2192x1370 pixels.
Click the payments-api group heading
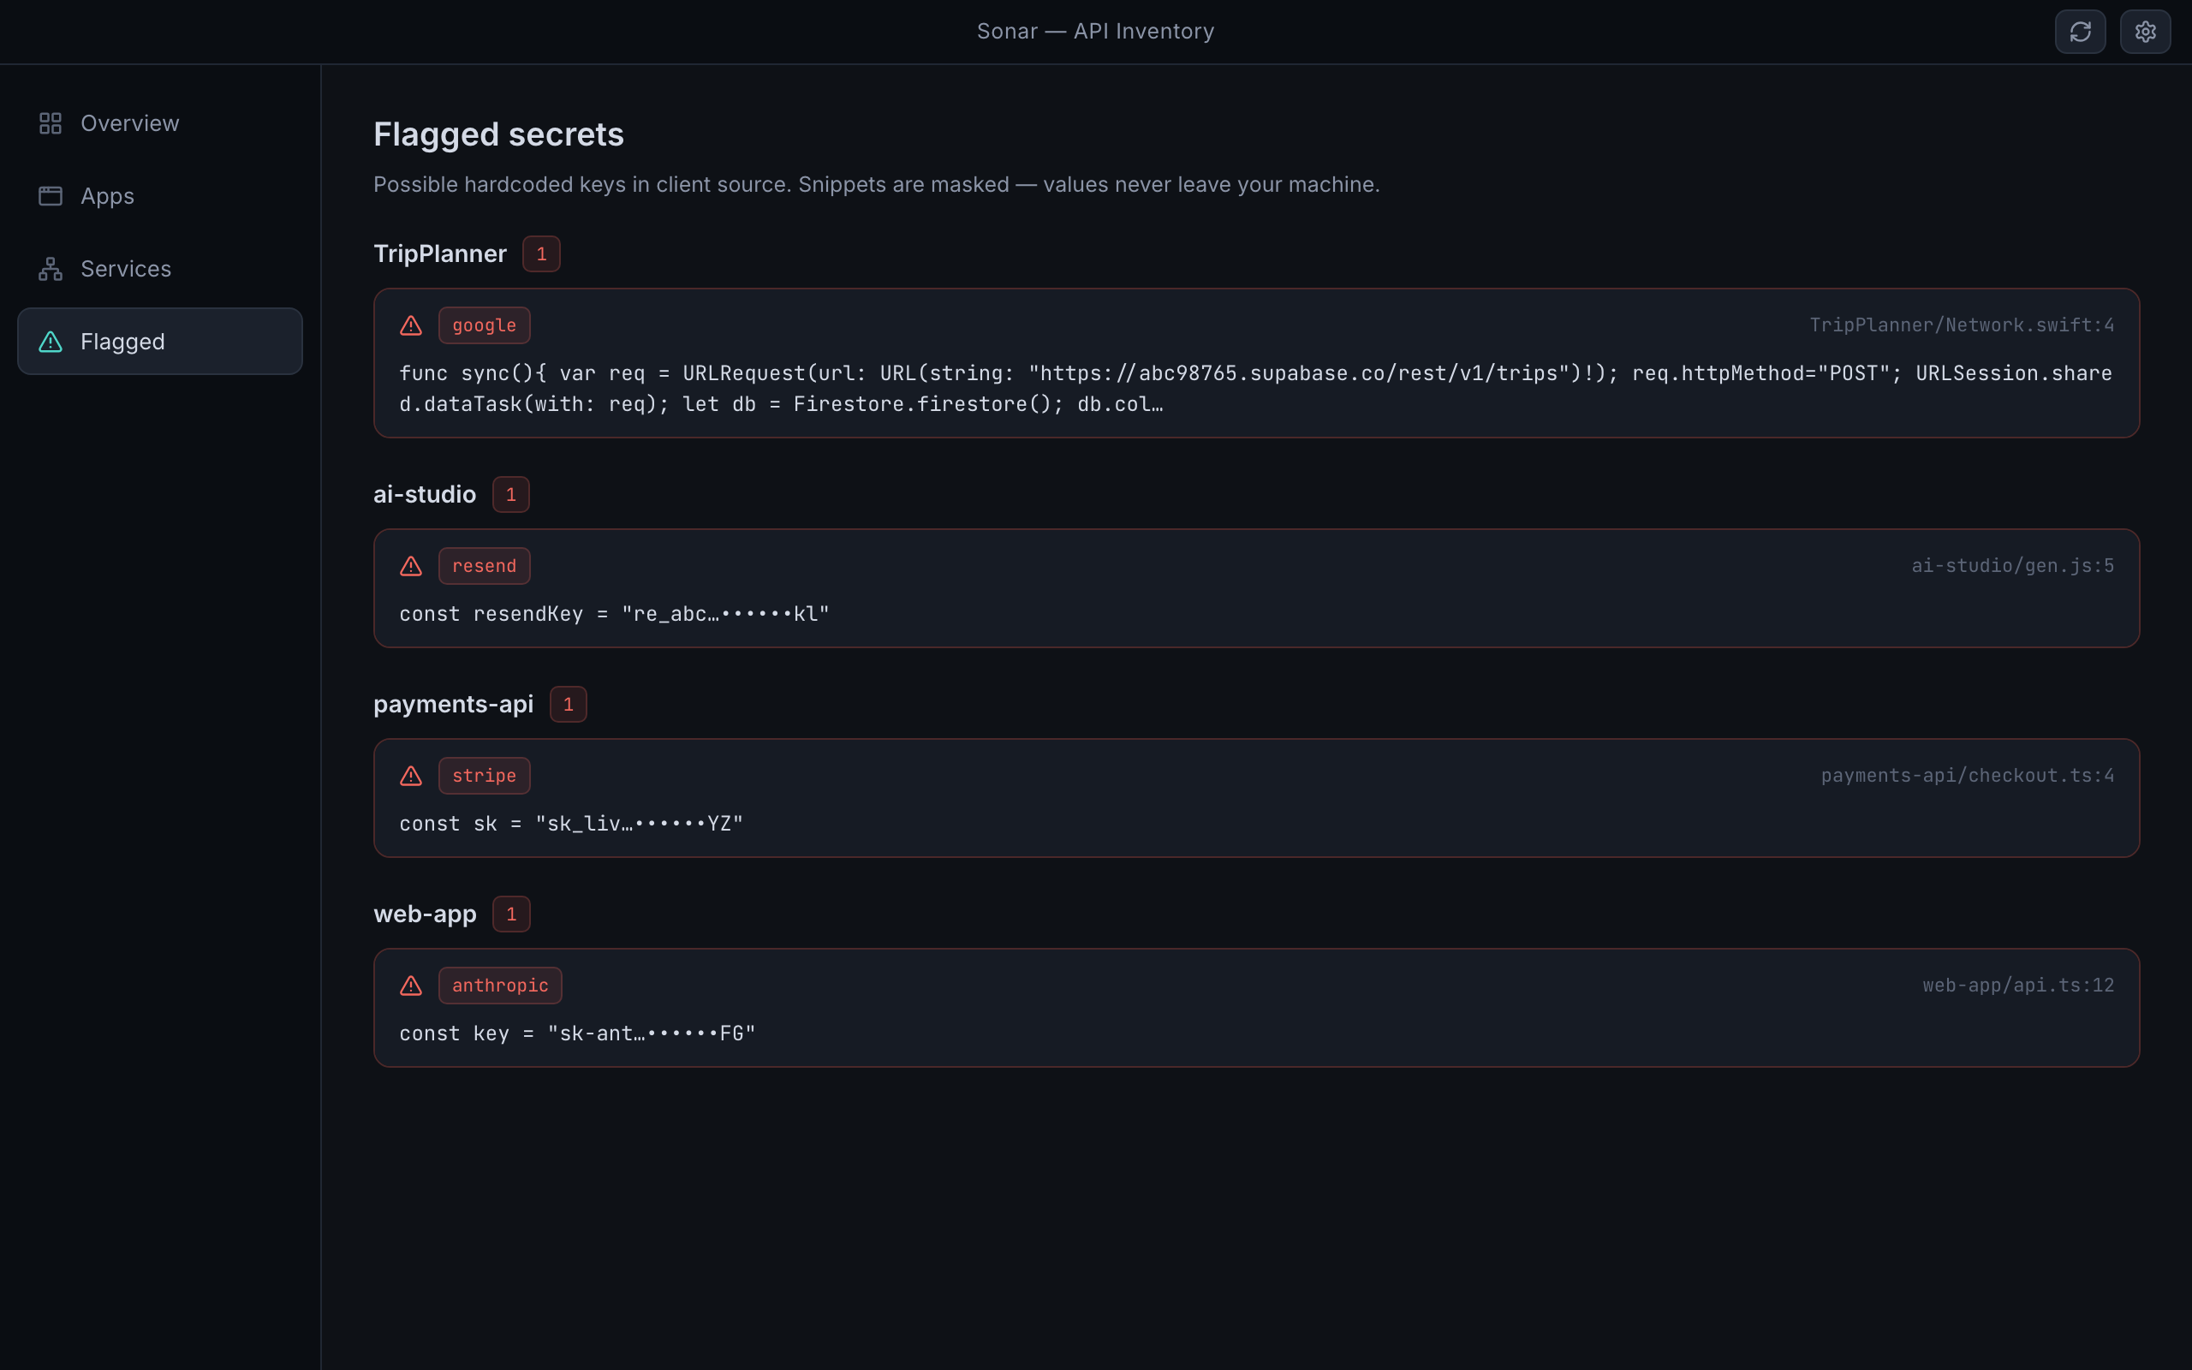click(454, 704)
